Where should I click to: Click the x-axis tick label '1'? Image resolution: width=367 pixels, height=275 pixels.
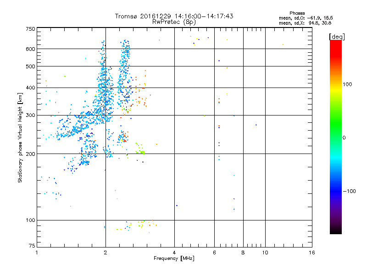(37, 253)
